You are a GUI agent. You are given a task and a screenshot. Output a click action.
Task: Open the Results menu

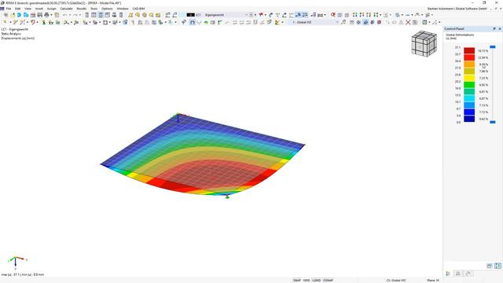[x=82, y=9]
